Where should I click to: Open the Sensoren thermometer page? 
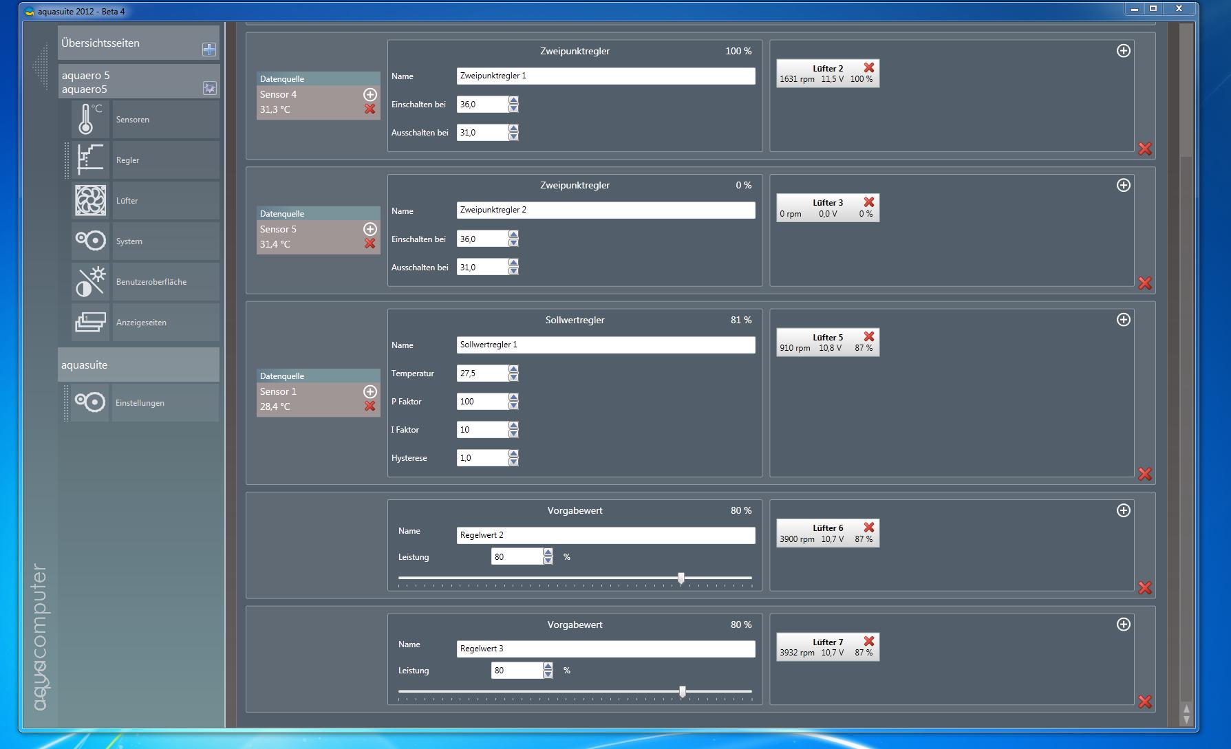coord(90,119)
